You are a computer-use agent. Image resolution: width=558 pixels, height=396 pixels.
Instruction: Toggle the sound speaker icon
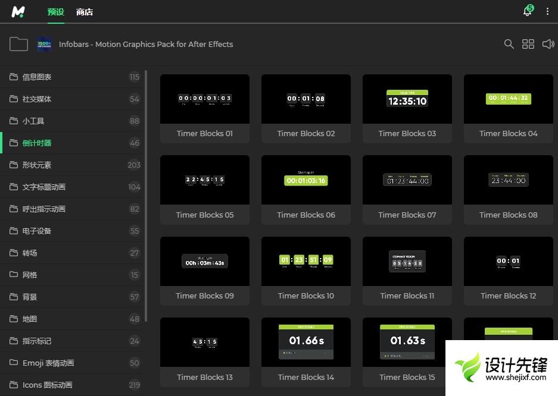point(548,44)
